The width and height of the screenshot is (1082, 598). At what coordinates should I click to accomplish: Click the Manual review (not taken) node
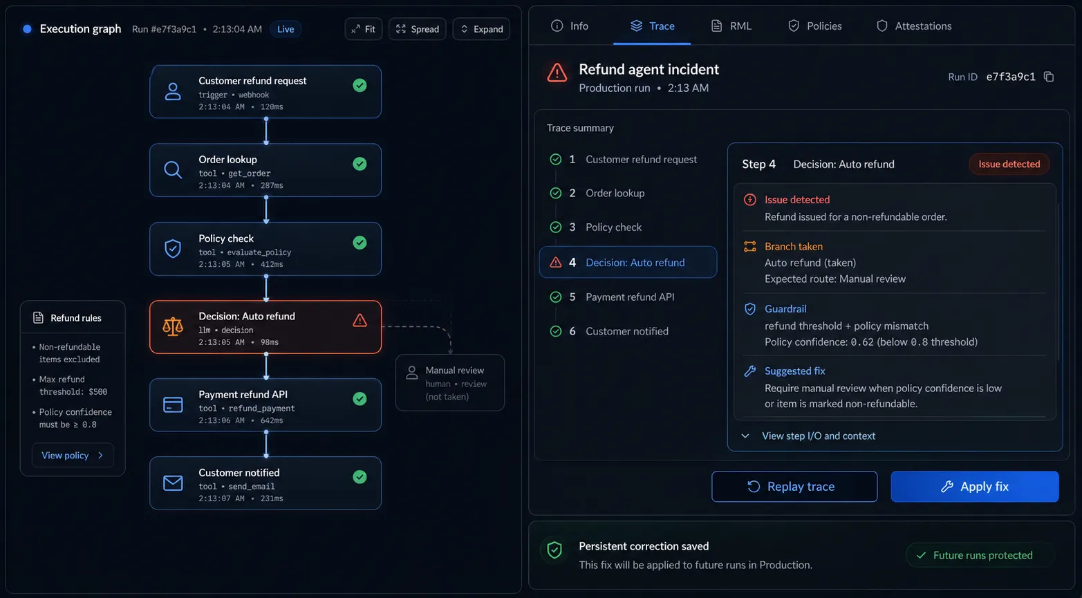[x=450, y=383]
